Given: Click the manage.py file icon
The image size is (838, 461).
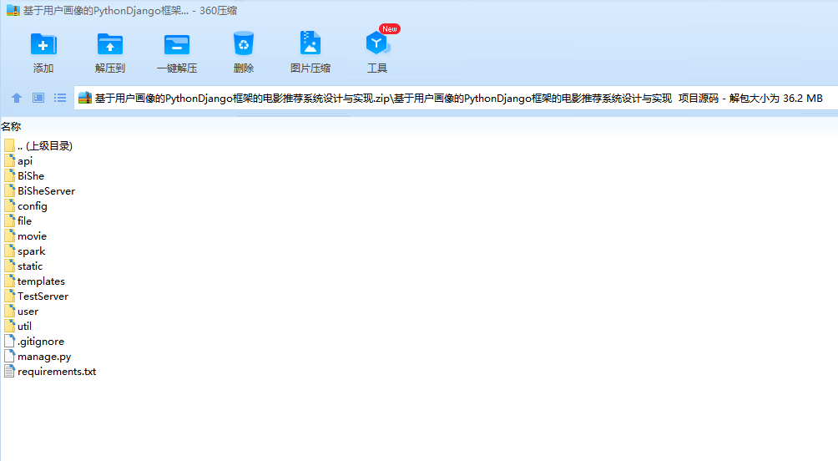Looking at the screenshot, I should [x=9, y=356].
